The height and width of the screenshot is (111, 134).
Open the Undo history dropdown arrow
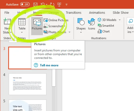(x=47, y=4)
